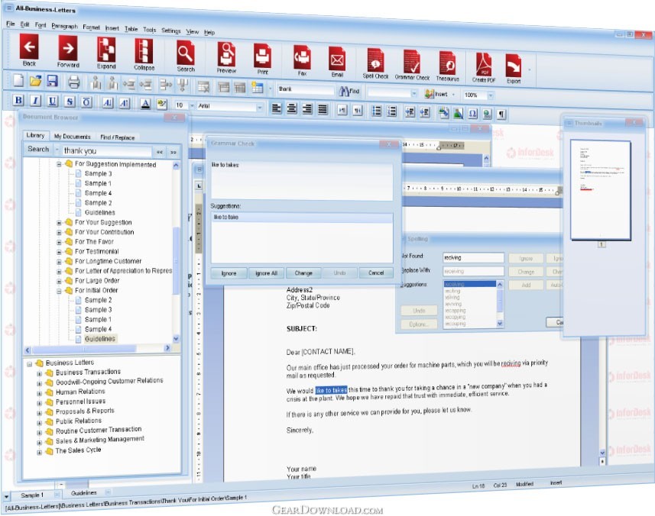Show paragraph marks icon
The image size is (655, 516).
pos(501,114)
